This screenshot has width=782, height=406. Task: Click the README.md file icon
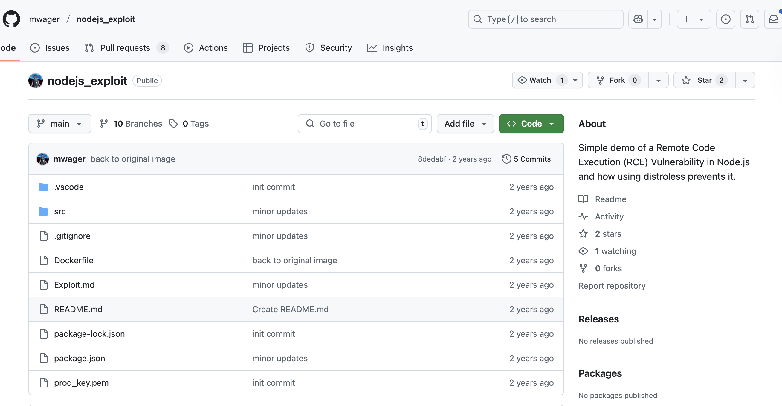(44, 309)
